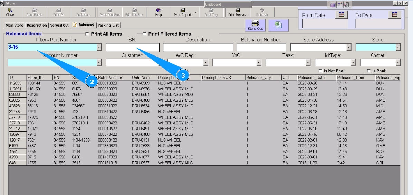413x195 pixels.
Task: Click the purple folder S icon
Action: [334, 4]
